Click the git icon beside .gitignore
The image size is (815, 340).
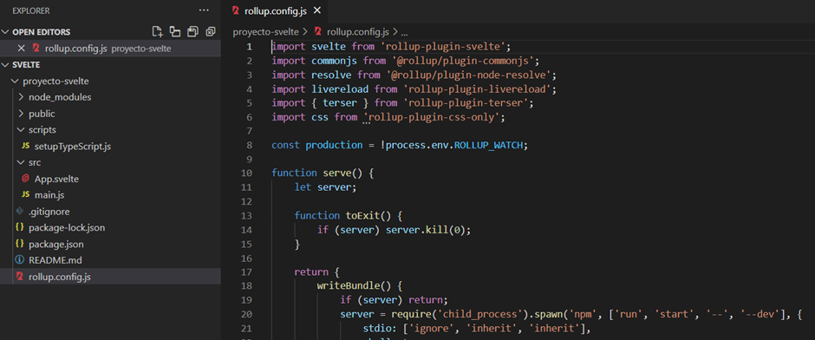click(20, 211)
